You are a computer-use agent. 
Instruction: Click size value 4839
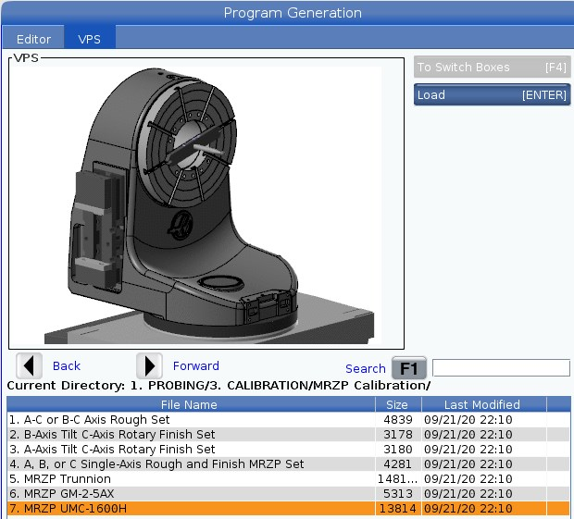[x=398, y=419]
